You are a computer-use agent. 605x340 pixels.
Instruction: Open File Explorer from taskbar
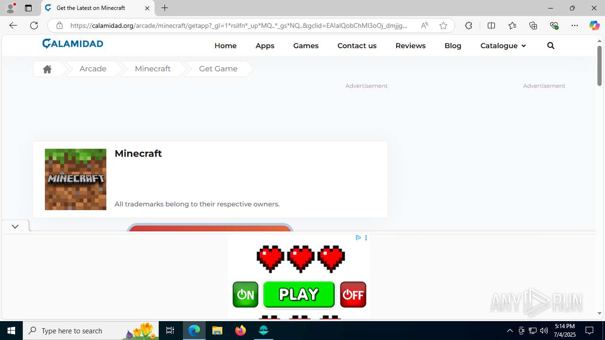pyautogui.click(x=217, y=331)
